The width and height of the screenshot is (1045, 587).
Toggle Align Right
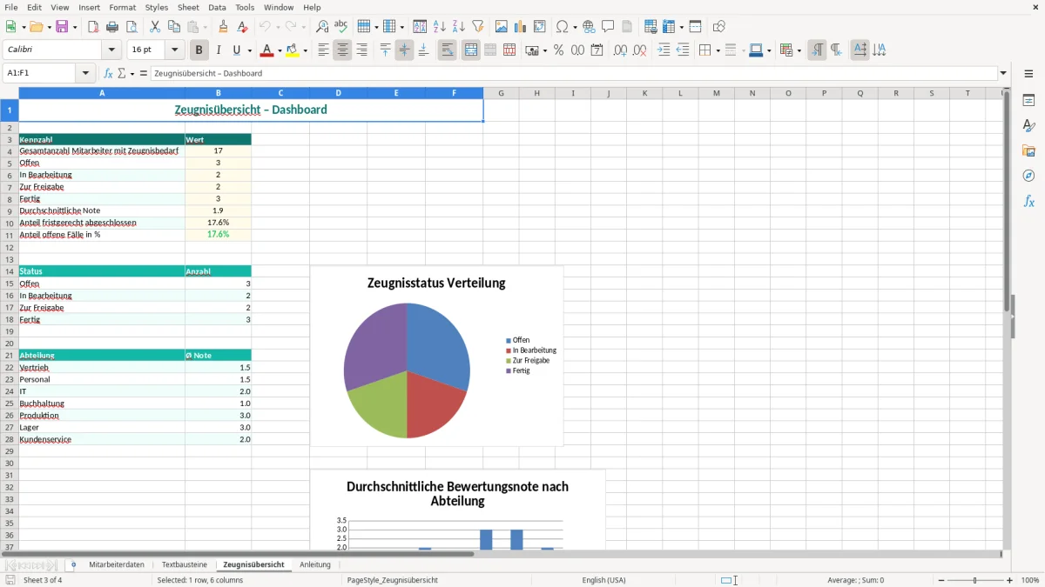[x=361, y=50]
